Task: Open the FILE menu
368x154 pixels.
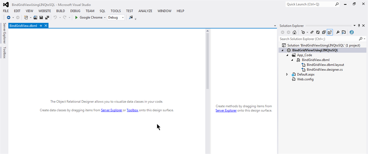Action: [6, 11]
